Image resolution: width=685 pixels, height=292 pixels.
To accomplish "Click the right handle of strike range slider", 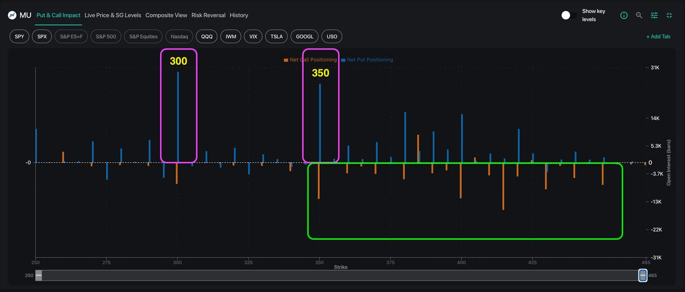I will point(642,275).
